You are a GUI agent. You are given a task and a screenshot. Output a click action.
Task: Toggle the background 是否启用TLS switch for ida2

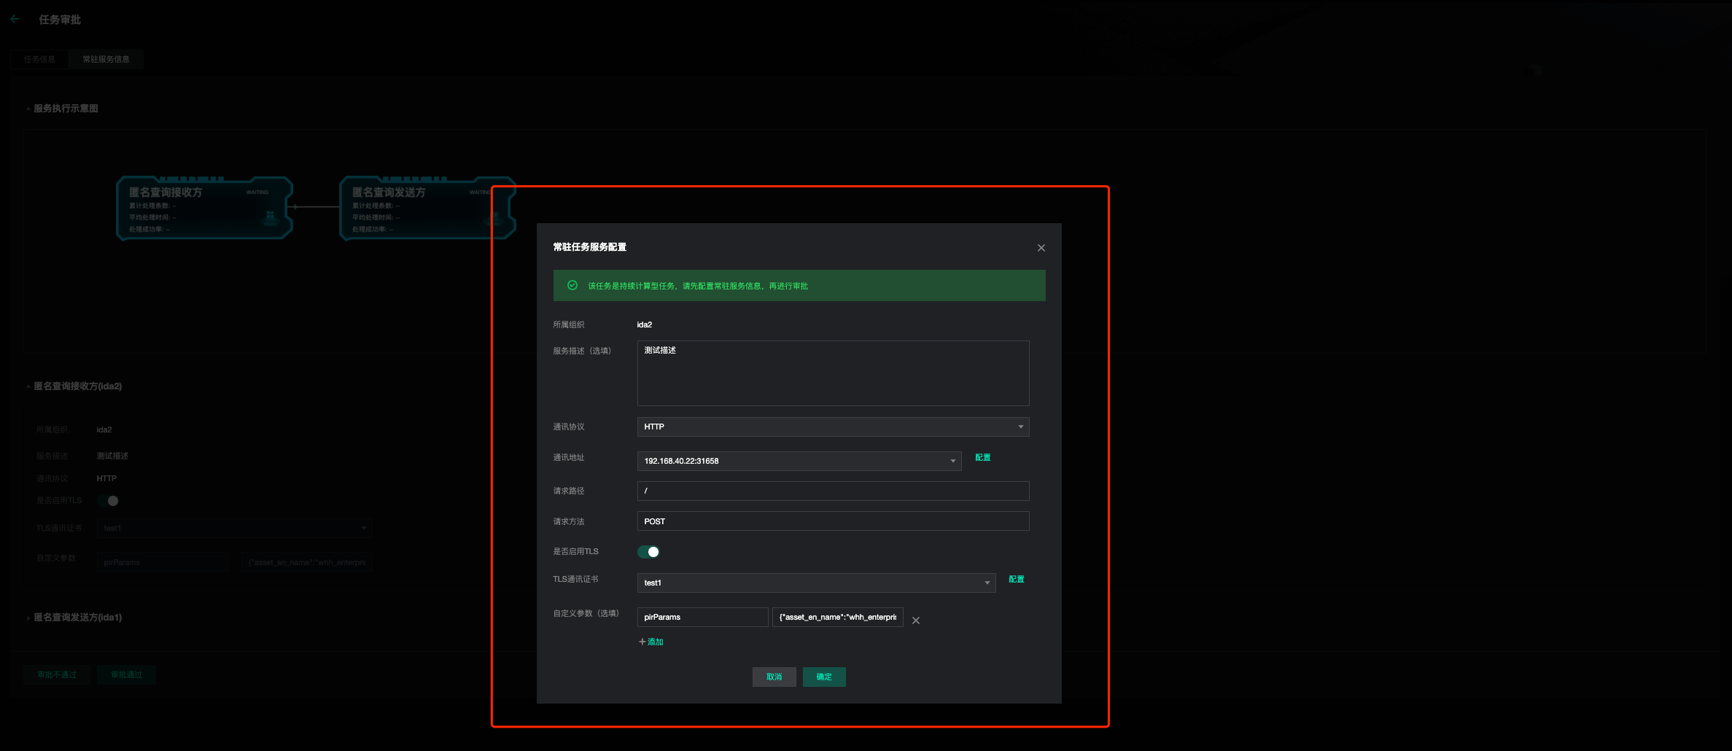108,501
